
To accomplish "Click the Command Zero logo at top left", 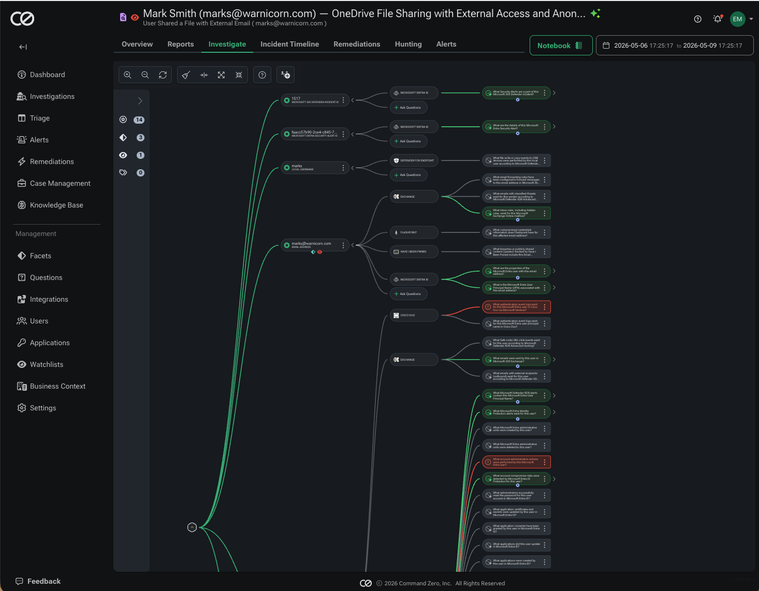I will [x=22, y=19].
